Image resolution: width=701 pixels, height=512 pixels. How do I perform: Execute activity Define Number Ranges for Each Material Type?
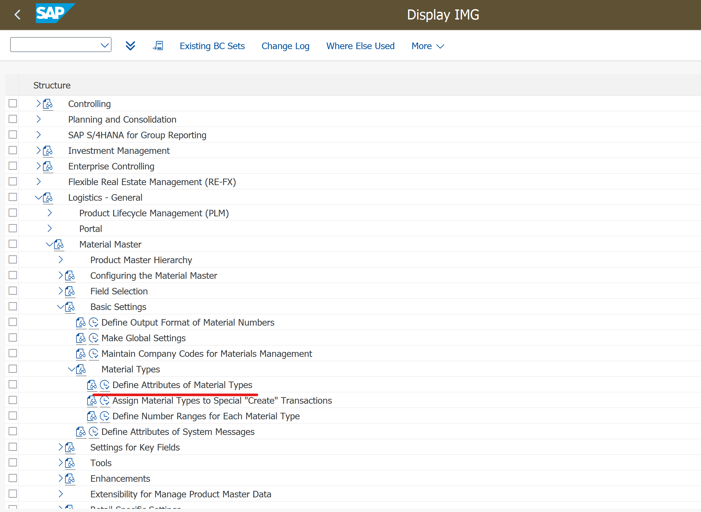(x=105, y=416)
